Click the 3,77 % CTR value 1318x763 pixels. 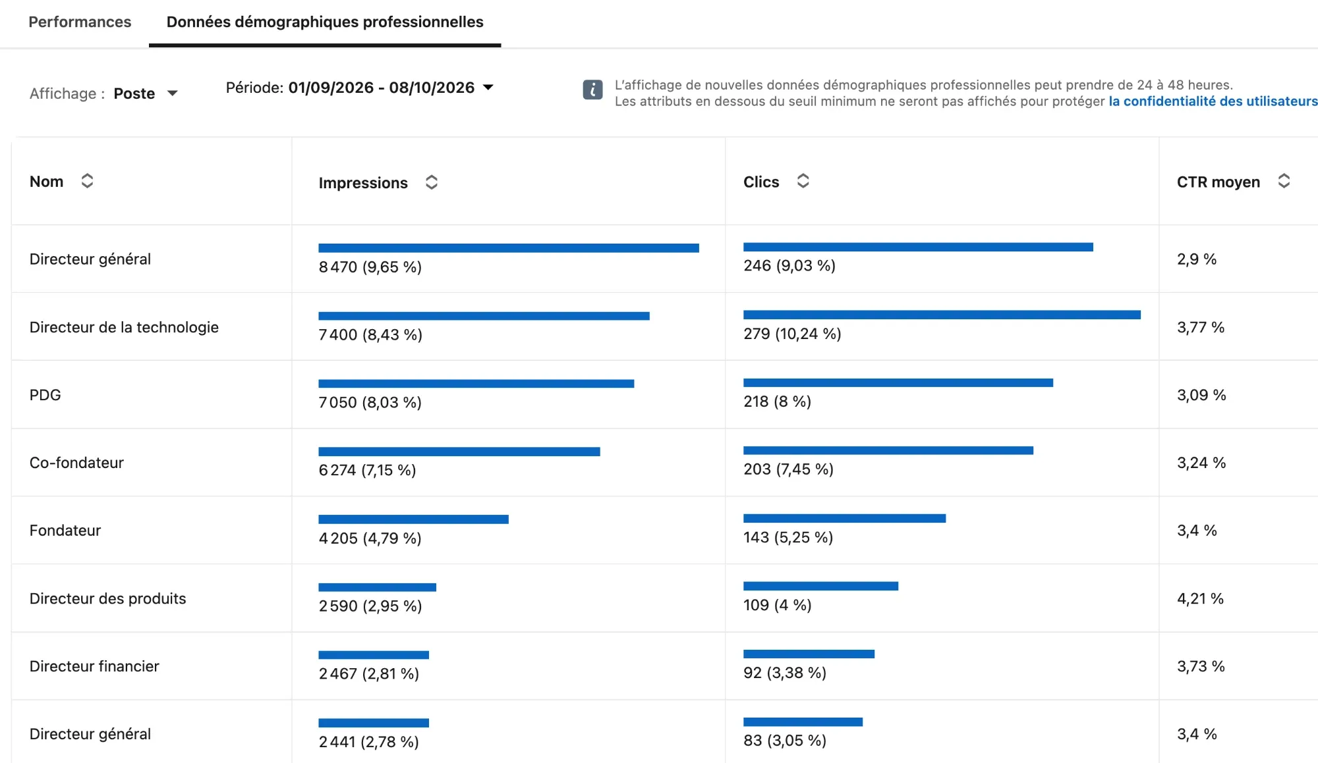[1201, 328]
